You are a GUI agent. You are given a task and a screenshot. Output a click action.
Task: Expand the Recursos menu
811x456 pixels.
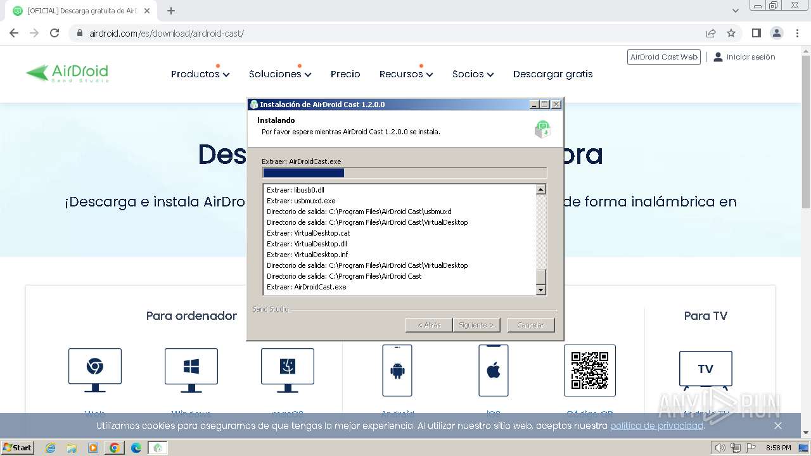pyautogui.click(x=406, y=74)
